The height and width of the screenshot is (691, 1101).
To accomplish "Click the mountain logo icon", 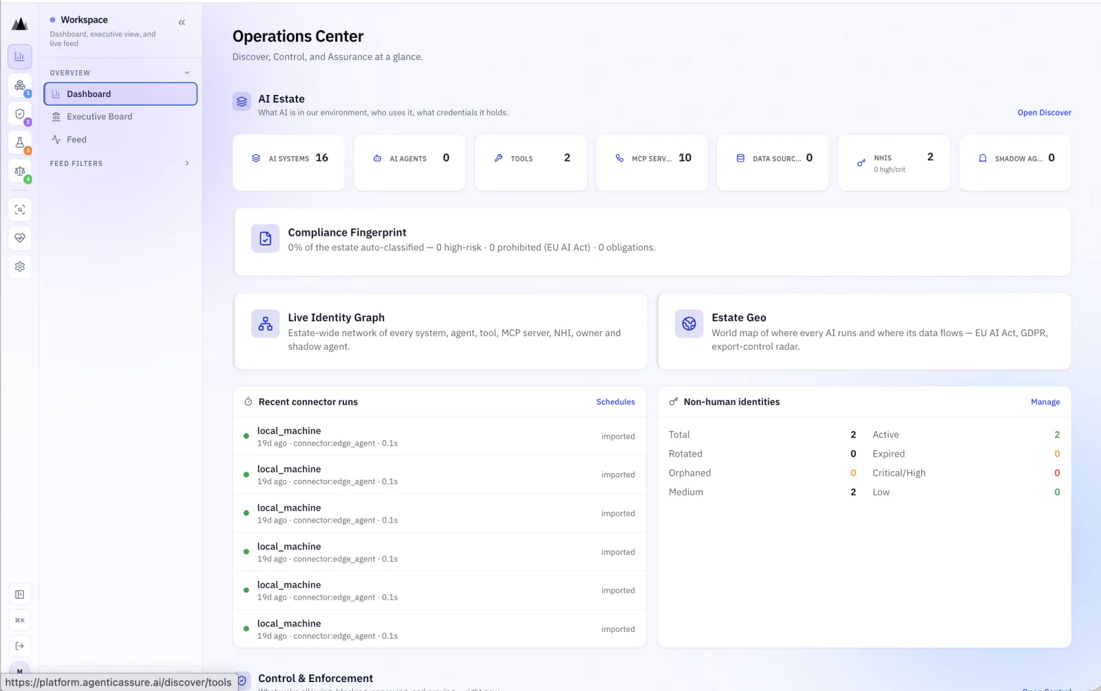I will 20,24.
